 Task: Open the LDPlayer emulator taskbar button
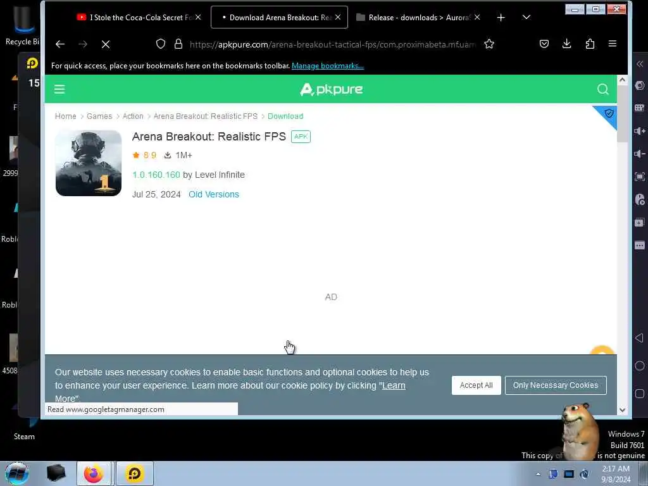(x=134, y=473)
